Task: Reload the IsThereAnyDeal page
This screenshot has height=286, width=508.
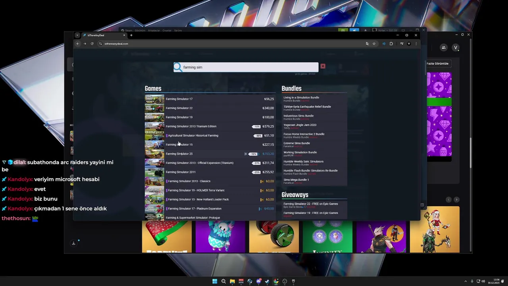Action: tap(92, 44)
